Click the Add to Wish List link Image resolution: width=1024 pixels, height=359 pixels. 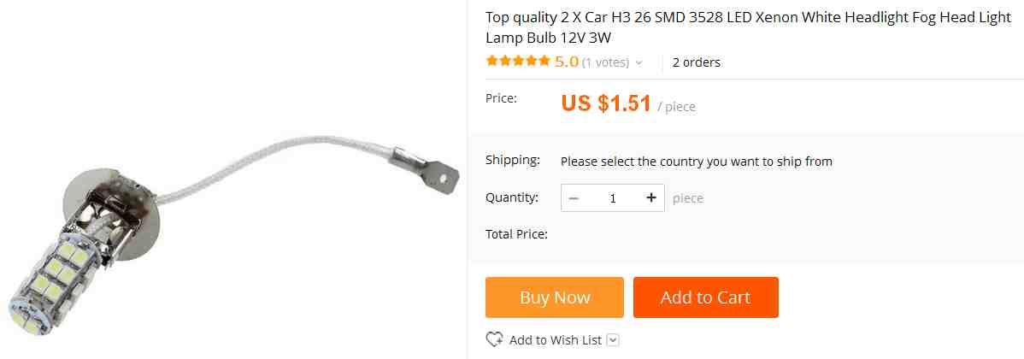[x=555, y=340]
